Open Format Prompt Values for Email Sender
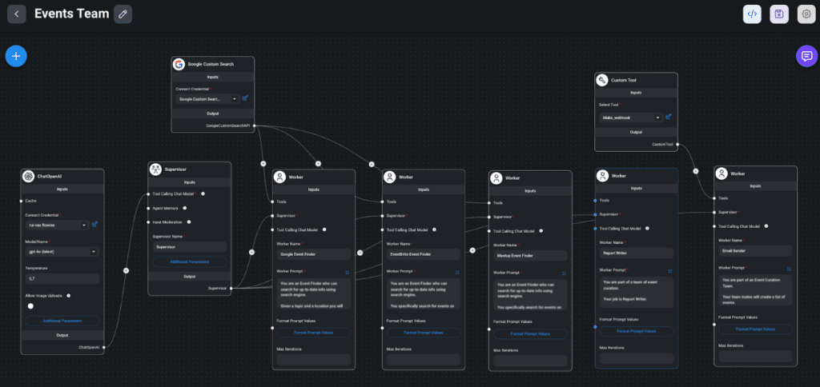The width and height of the screenshot is (820, 387). pyautogui.click(x=755, y=329)
